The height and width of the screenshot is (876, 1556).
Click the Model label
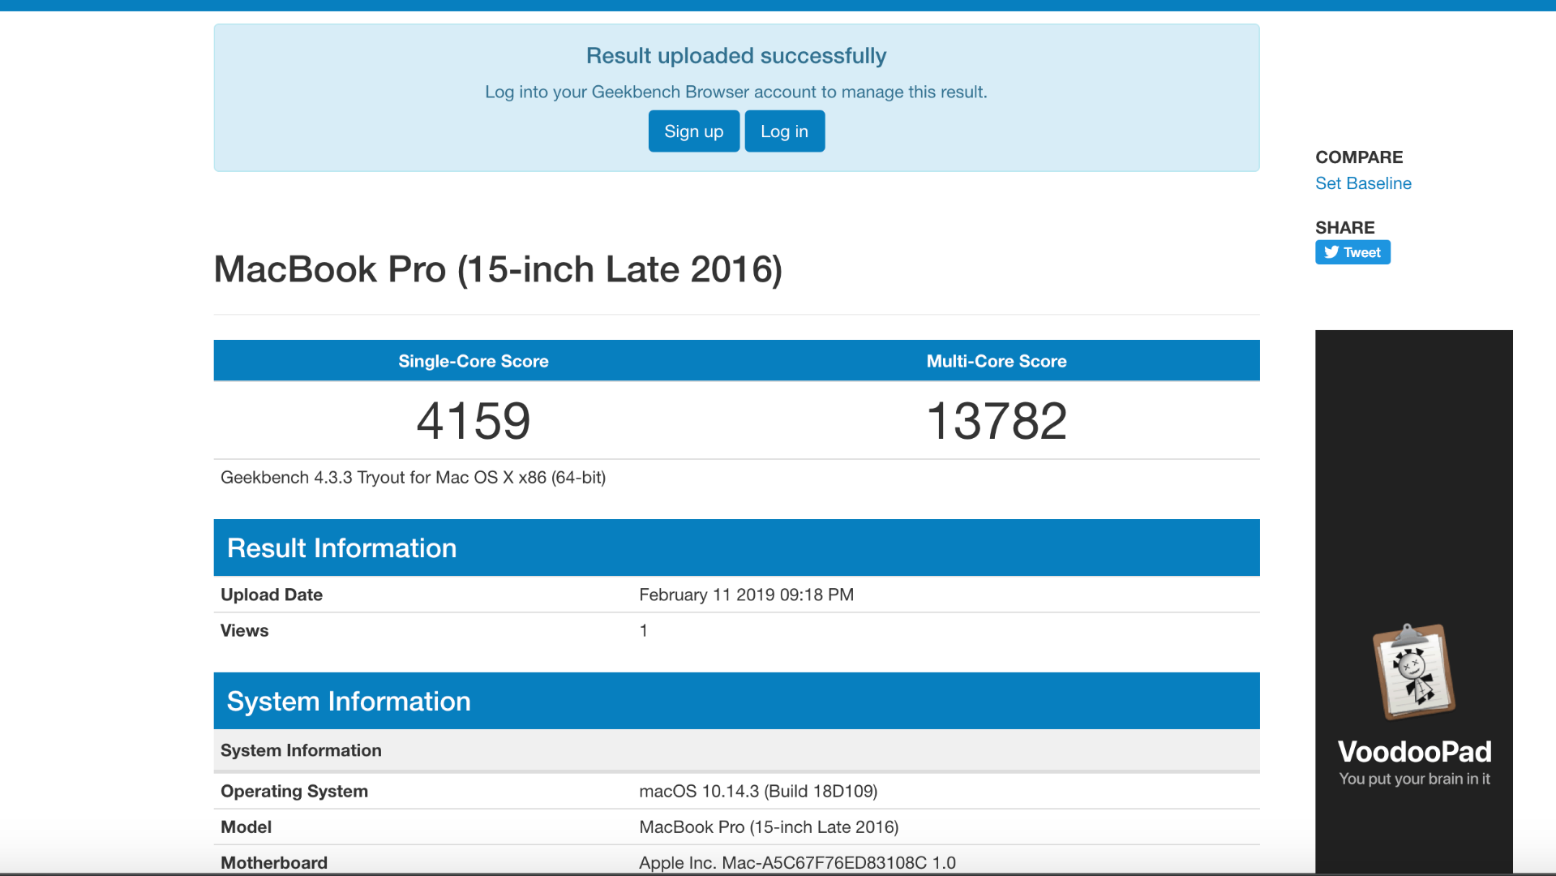[x=246, y=827]
